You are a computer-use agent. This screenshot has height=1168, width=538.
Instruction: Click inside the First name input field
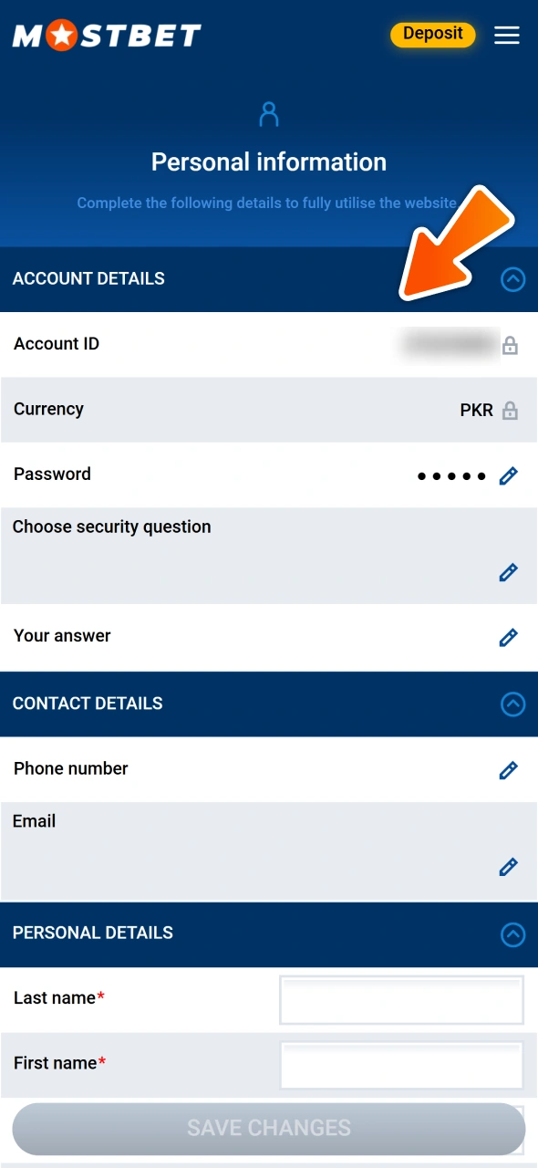tap(401, 1065)
